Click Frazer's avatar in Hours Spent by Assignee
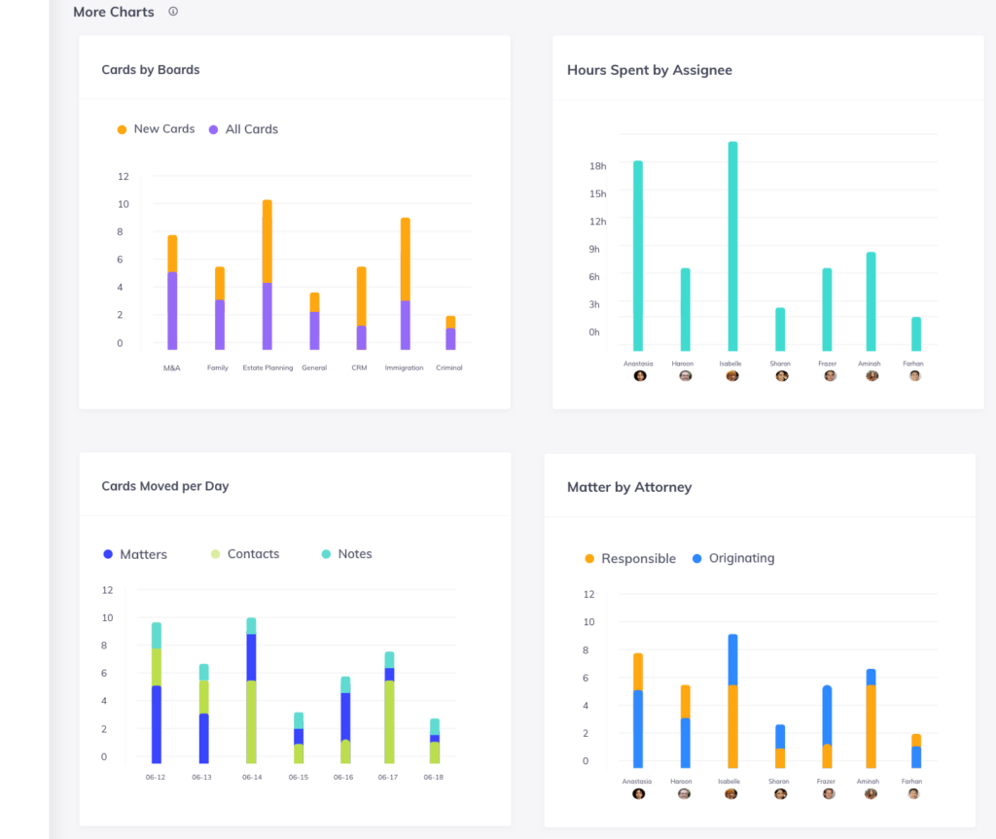 (830, 375)
